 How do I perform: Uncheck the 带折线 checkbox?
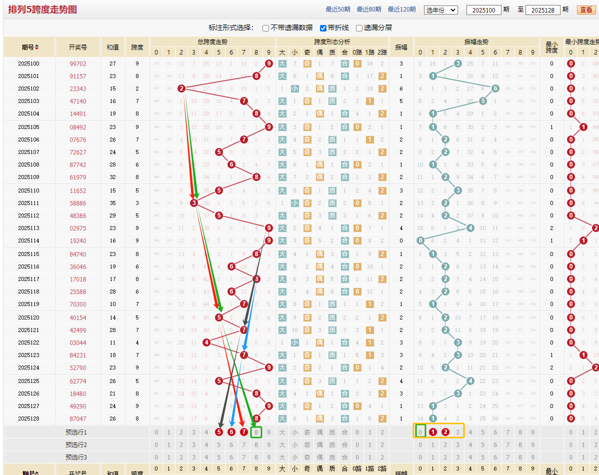pos(323,28)
